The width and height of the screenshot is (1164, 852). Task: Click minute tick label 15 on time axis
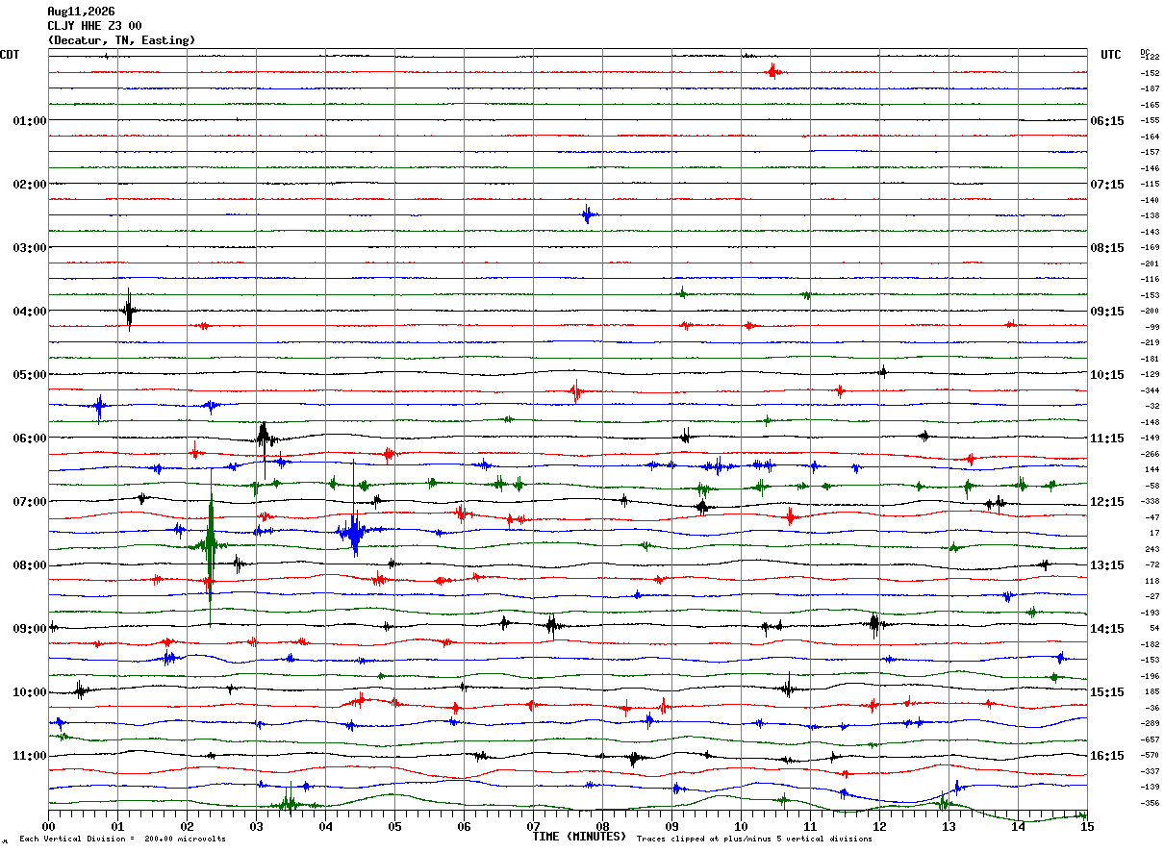(x=1086, y=826)
